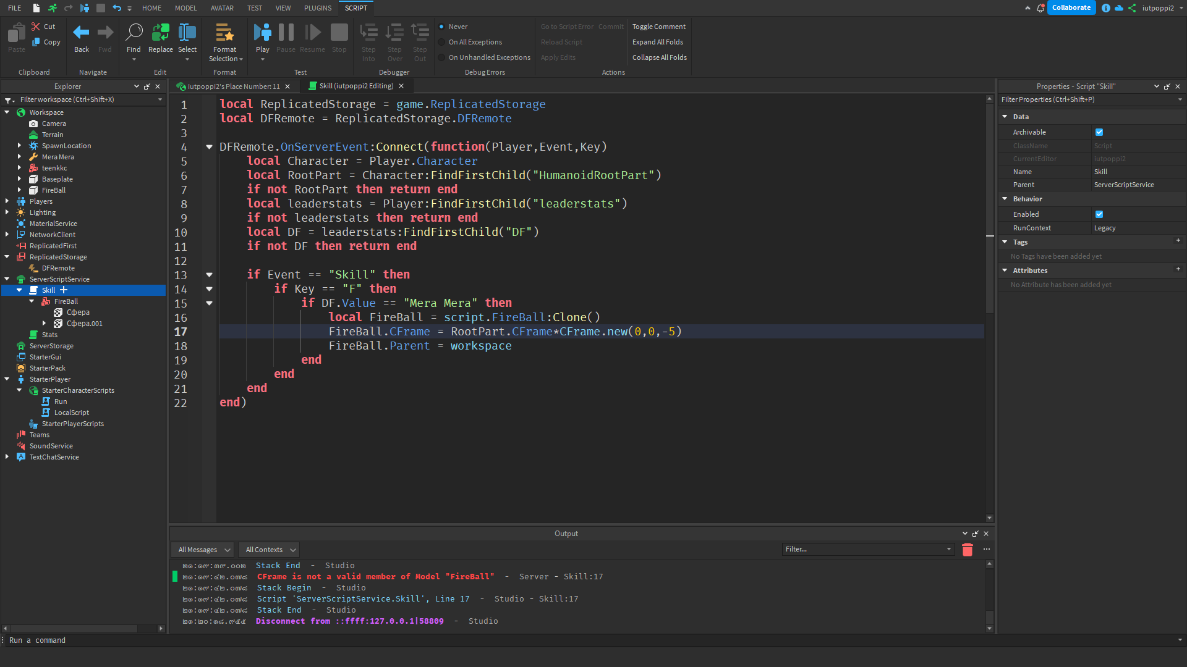Screen dimensions: 1187x667
Task: Click plus icon next to Skill script
Action: 64,290
